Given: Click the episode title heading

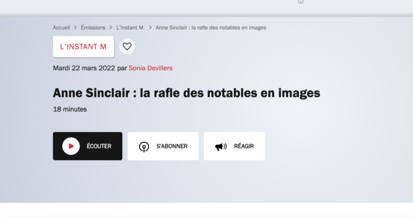Looking at the screenshot, I should tap(187, 93).
